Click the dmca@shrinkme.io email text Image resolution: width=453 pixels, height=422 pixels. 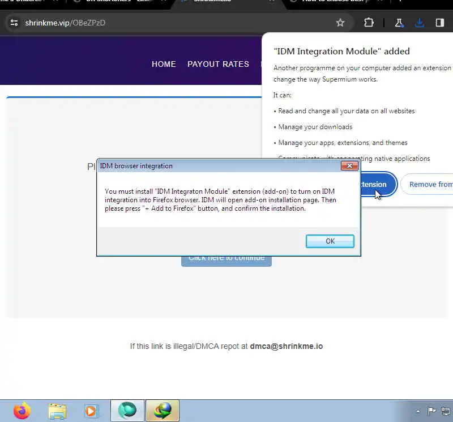click(287, 346)
